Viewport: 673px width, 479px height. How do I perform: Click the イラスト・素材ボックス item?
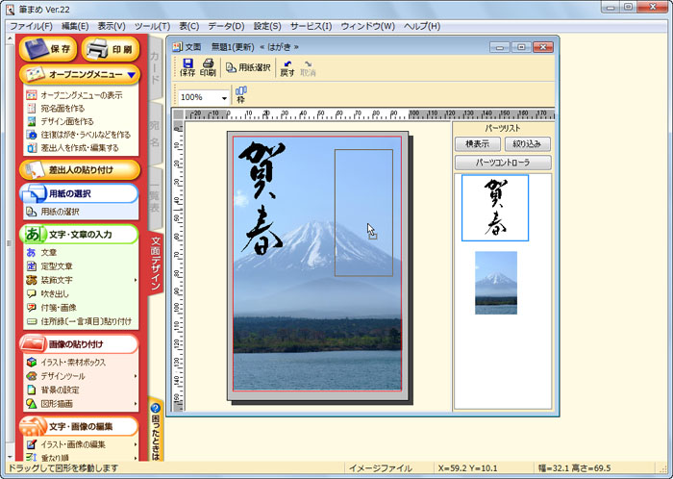[73, 363]
